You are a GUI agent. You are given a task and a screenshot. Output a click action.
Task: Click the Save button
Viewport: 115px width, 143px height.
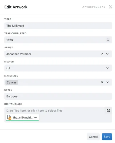click(107, 137)
